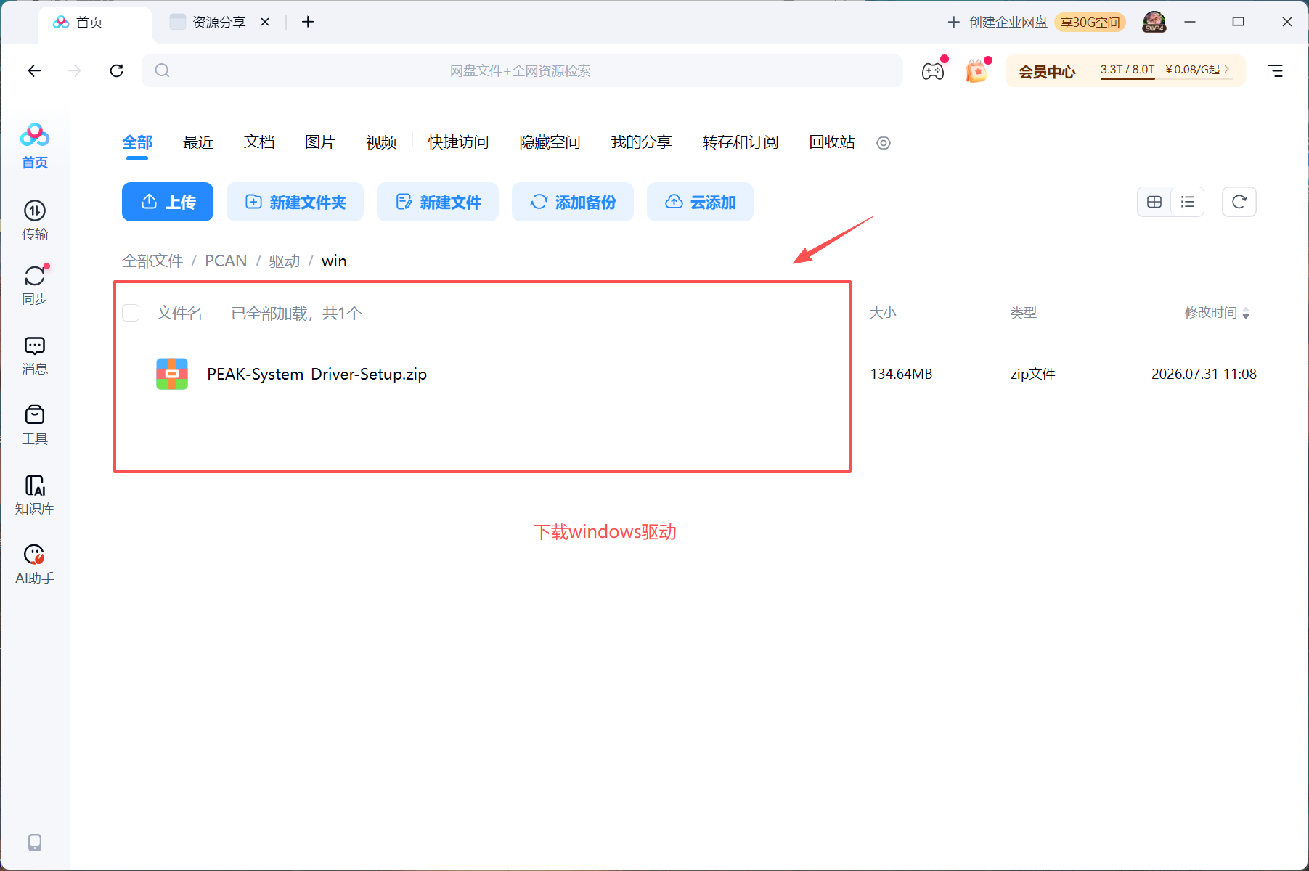Image resolution: width=1309 pixels, height=871 pixels.
Task: Click 创建企业网盘 link
Action: point(999,22)
